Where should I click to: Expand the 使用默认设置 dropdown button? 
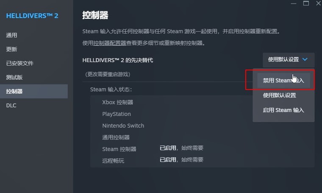(x=289, y=60)
